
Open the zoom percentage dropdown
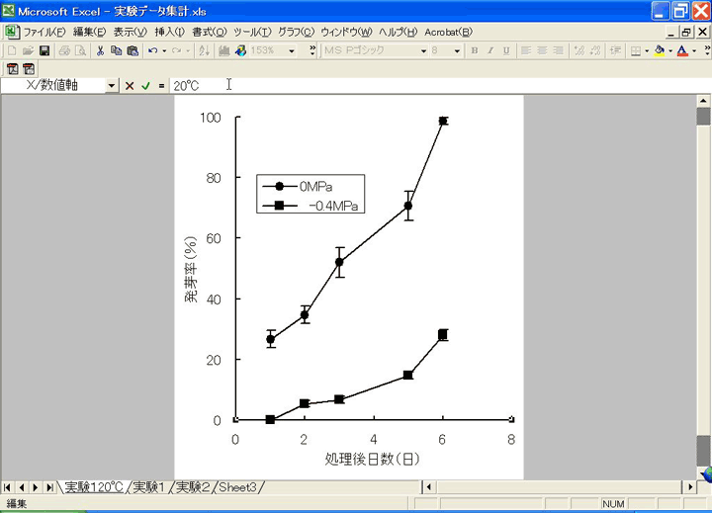click(292, 50)
